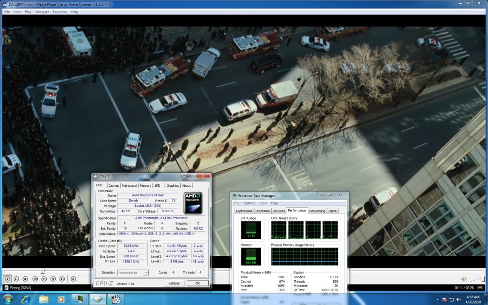The height and width of the screenshot is (305, 488).
Task: Open the Navigate menu in Media Player Classic
Action: click(42, 12)
